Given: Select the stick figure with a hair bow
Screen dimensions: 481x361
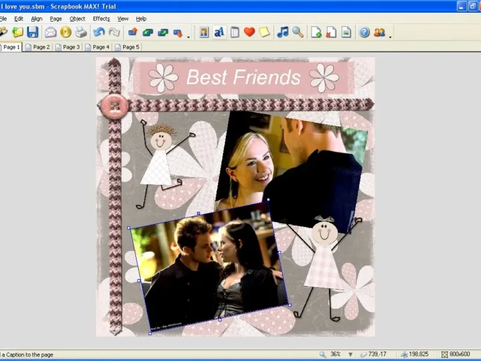Looking at the screenshot, I should 325,267.
